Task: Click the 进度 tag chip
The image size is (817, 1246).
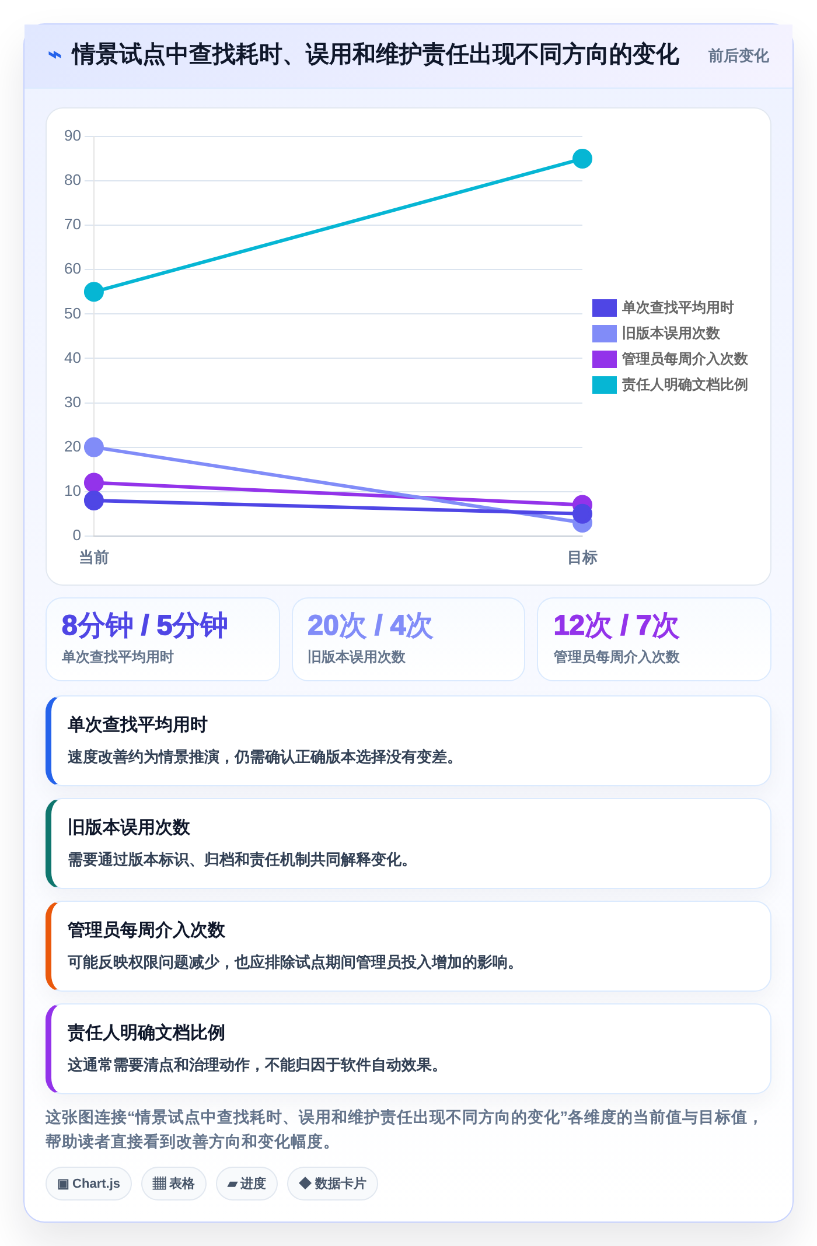Action: point(247,1184)
